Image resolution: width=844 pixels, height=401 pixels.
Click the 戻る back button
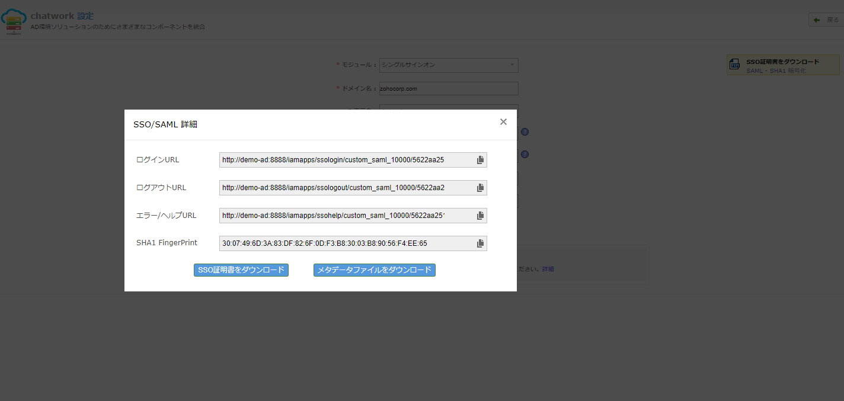point(826,20)
